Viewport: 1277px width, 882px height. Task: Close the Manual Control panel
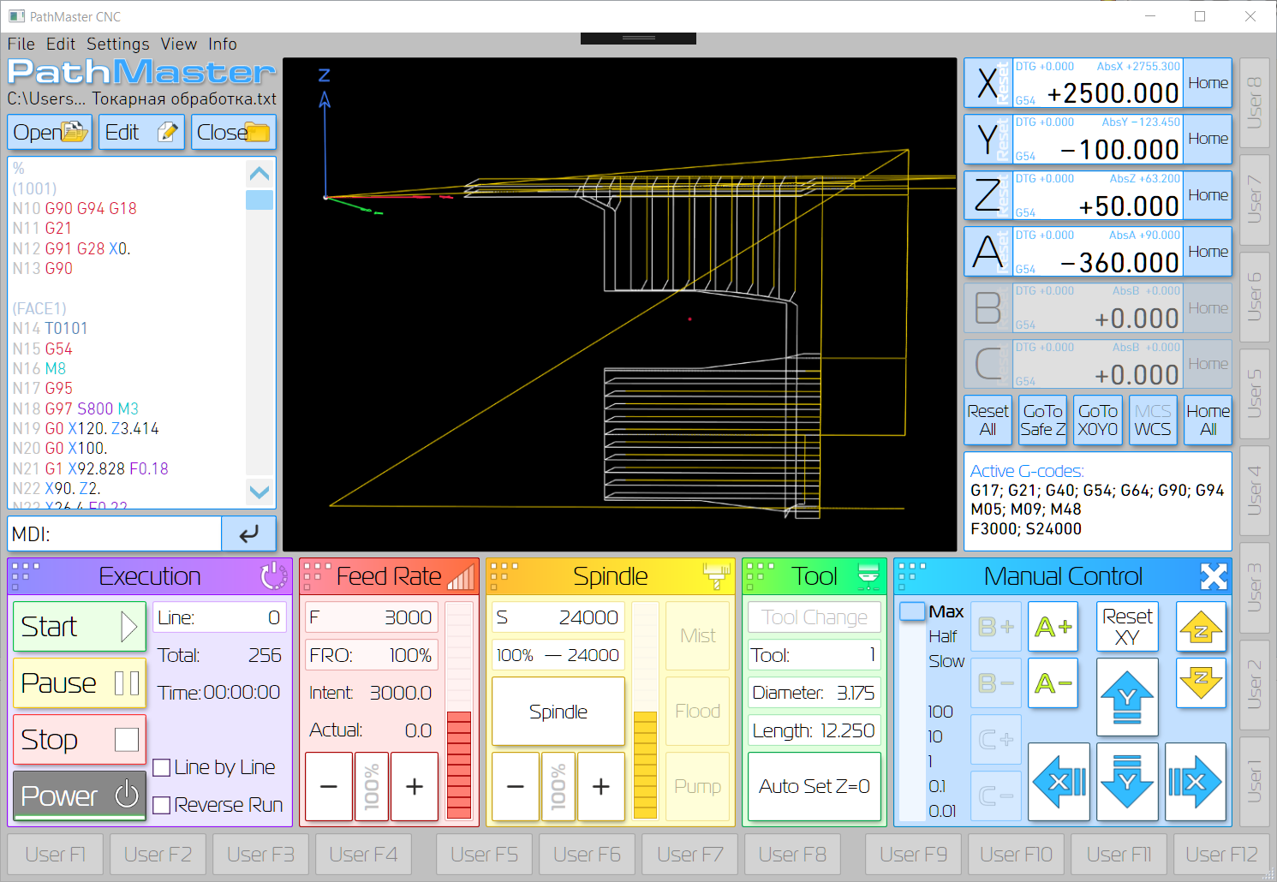[x=1214, y=576]
